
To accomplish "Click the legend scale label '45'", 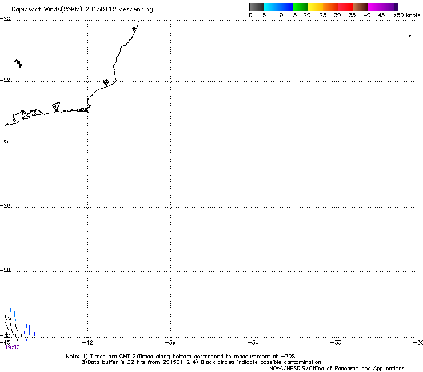I will (x=381, y=15).
